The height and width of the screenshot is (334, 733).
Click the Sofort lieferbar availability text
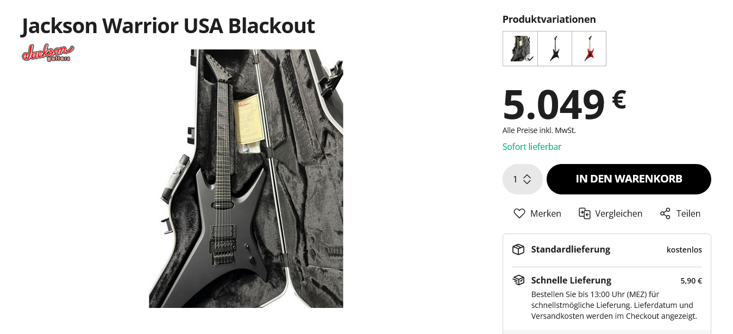pos(531,147)
